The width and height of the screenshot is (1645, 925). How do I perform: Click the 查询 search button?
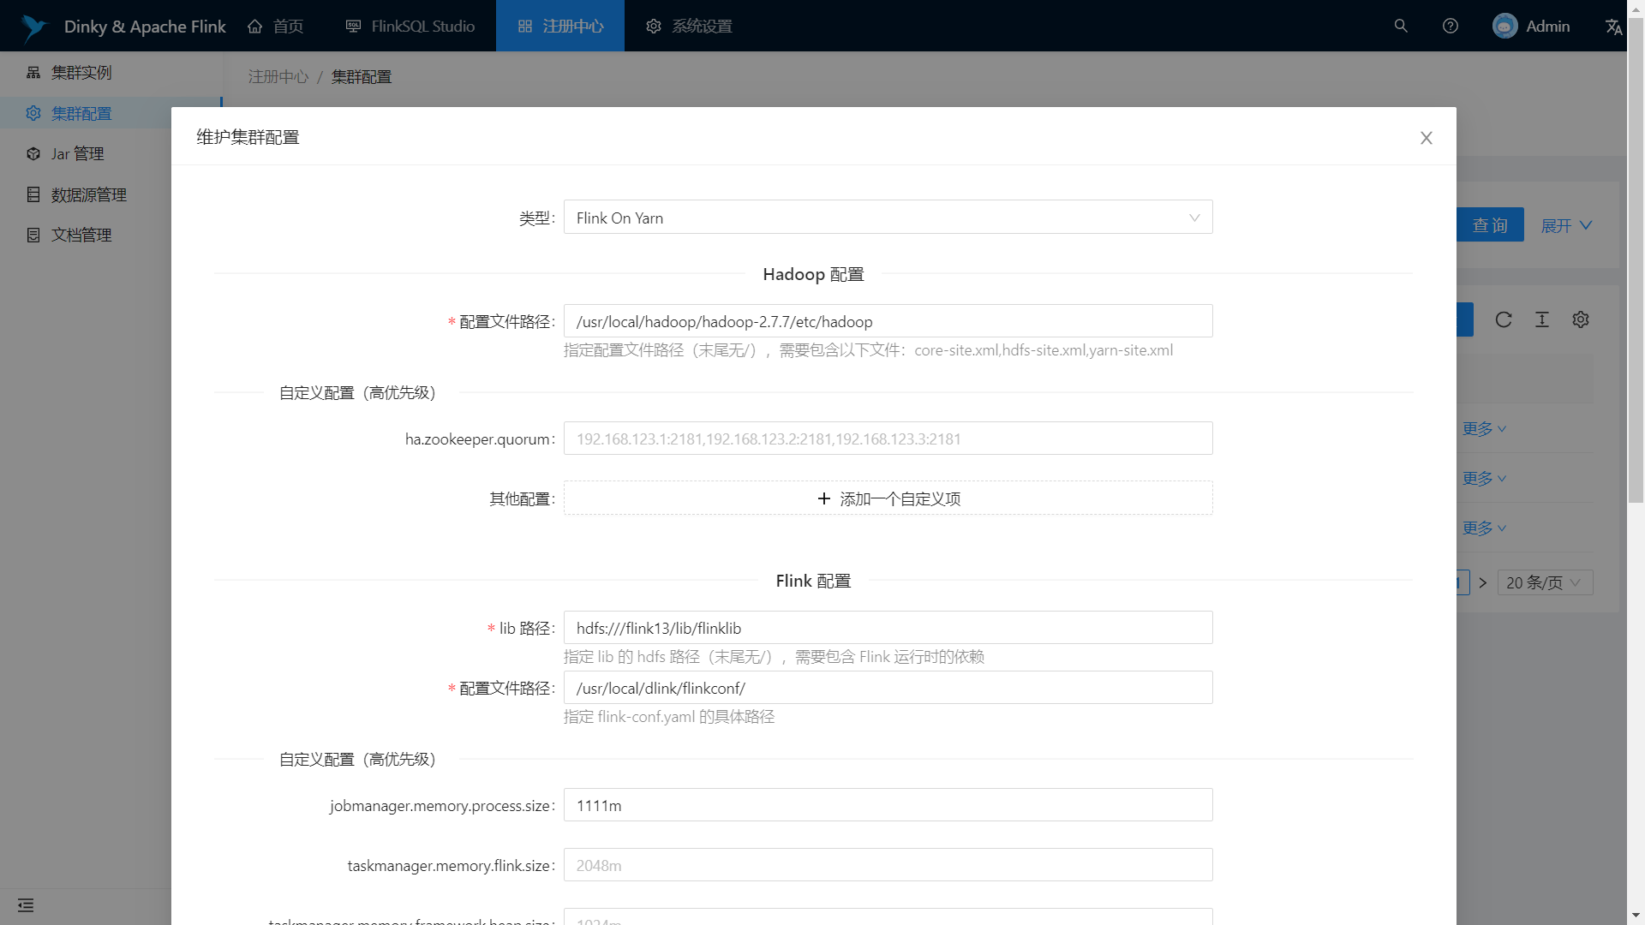pyautogui.click(x=1490, y=224)
